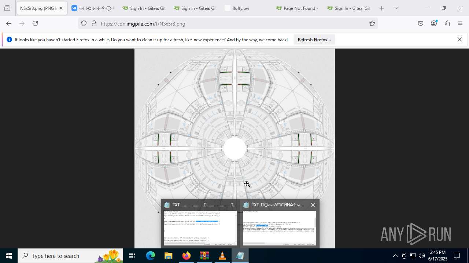Click the Refresh Firefox button
Image resolution: width=469 pixels, height=263 pixels.
pos(314,39)
